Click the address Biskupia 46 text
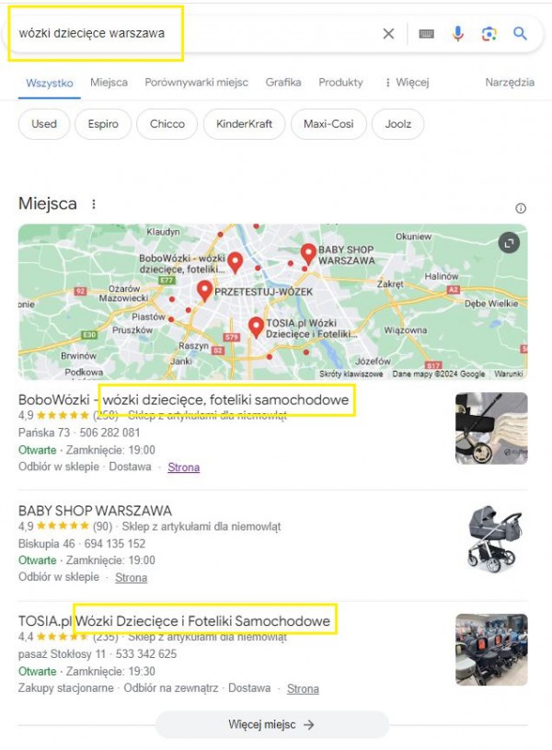Screen dimensions: 552x750 click(46, 543)
